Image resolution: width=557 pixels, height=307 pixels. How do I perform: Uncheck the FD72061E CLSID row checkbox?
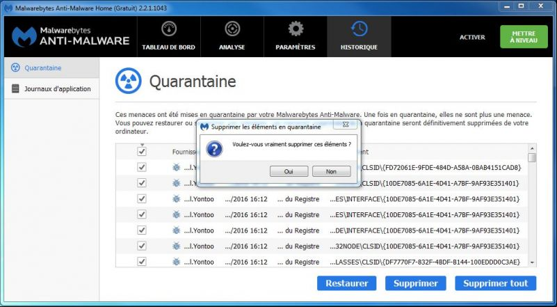tap(142, 167)
